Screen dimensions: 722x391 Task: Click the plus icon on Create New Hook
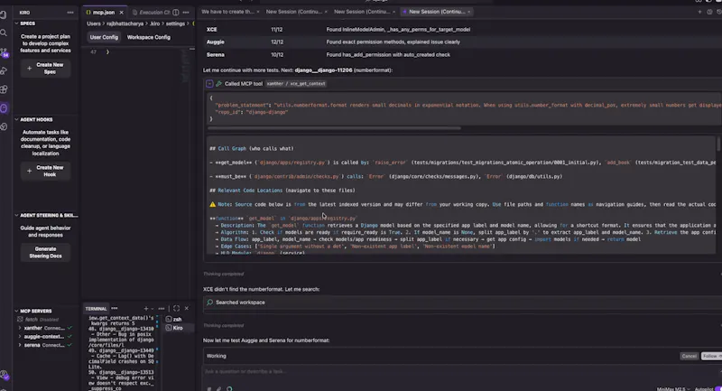pyautogui.click(x=30, y=171)
